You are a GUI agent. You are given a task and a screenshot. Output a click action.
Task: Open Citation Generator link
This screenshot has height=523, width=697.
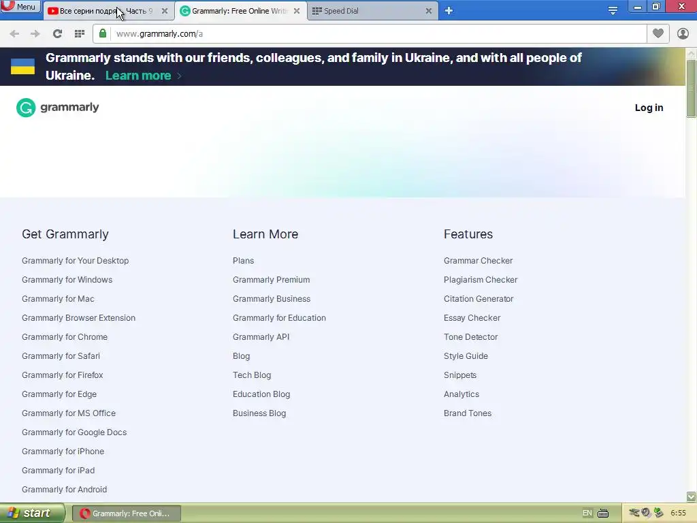(x=479, y=299)
